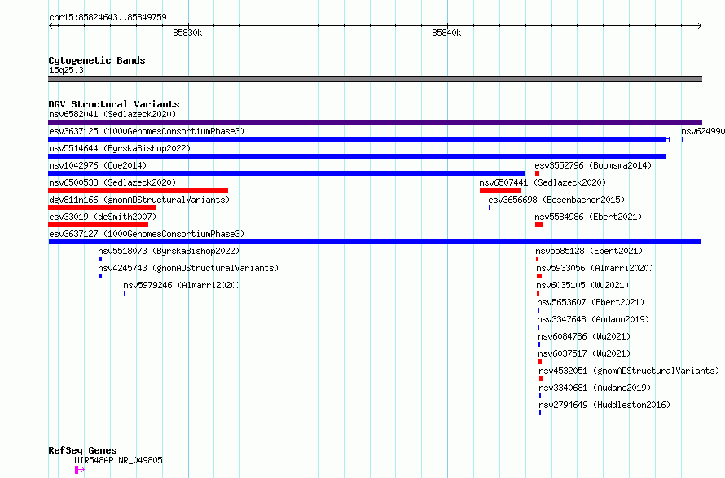Open nsv5584986 (Ebert2021) label
The width and height of the screenshot is (725, 478).
[588, 217]
